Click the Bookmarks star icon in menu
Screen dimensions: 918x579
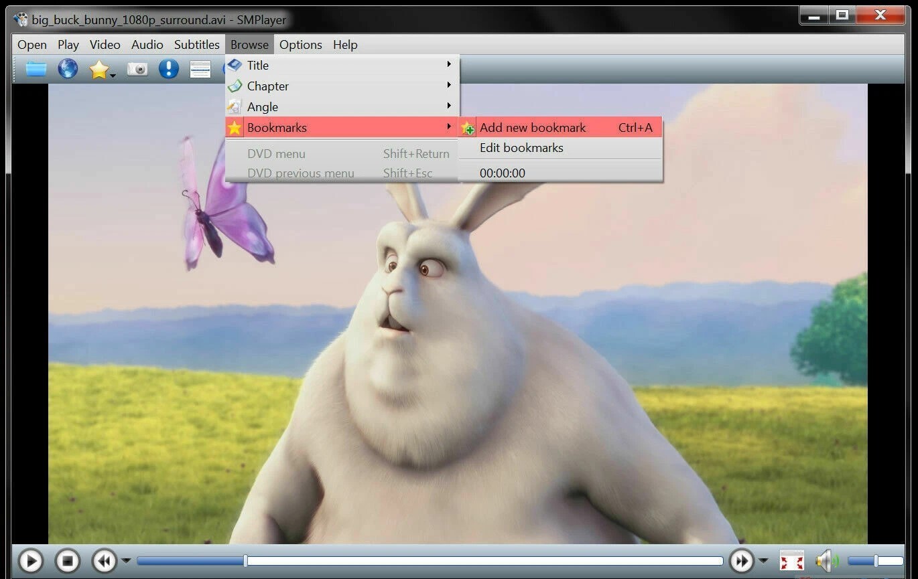pos(235,127)
